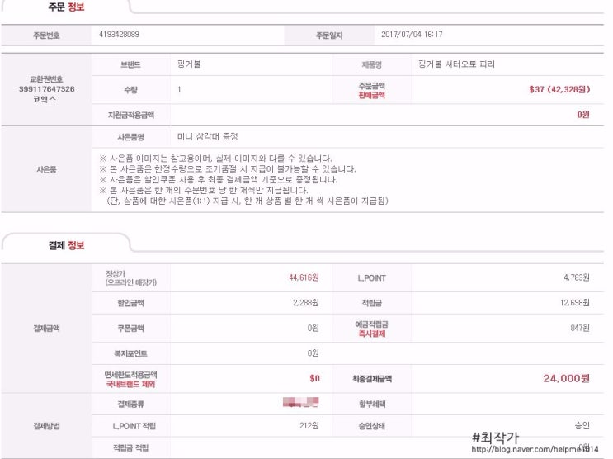The image size is (613, 459).
Task: Open the 주문 정보 tab
Action: (66, 7)
